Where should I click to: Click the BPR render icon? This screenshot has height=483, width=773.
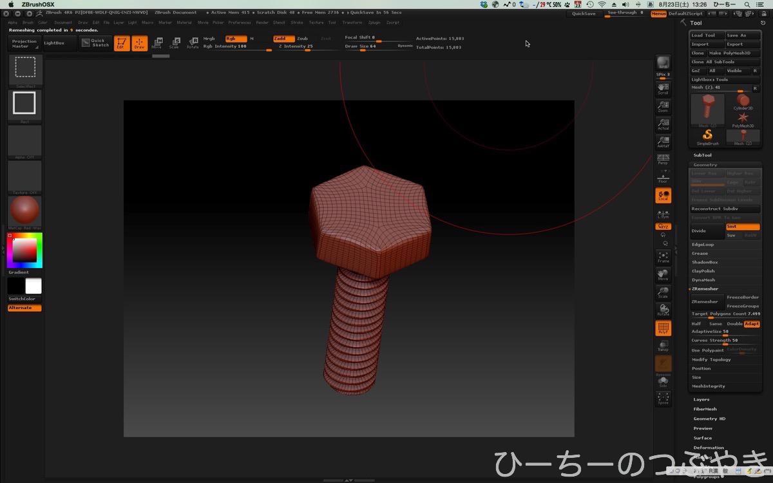pos(663,62)
